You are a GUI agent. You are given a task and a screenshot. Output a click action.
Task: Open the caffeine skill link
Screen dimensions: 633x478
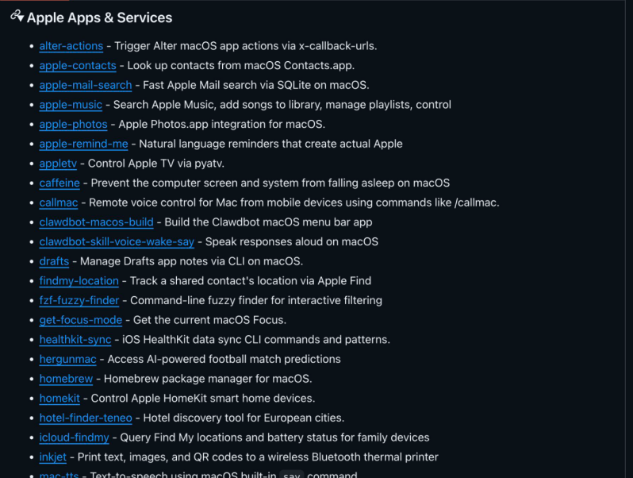pos(59,183)
